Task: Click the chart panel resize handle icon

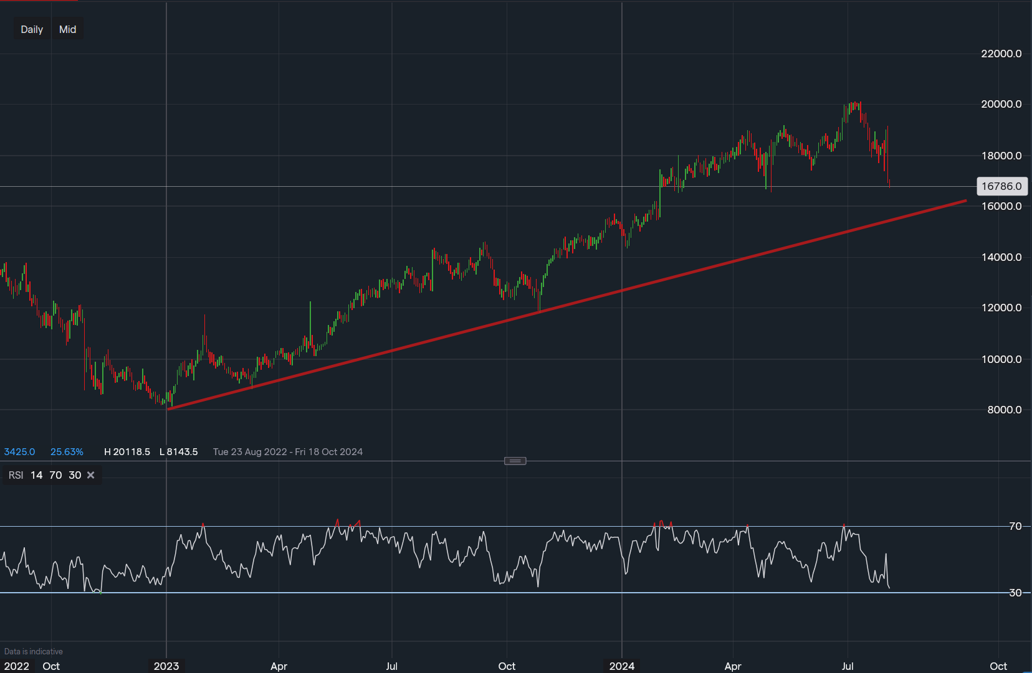Action: 515,460
